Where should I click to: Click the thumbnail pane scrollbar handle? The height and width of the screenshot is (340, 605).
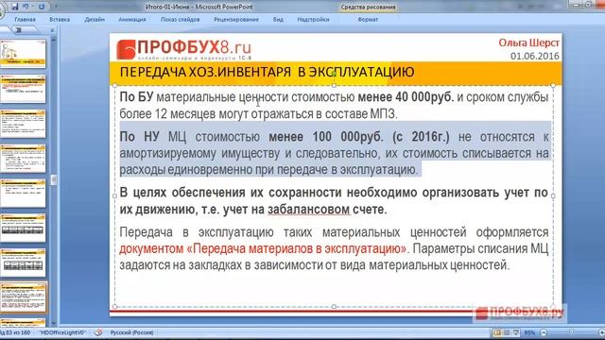(54, 179)
